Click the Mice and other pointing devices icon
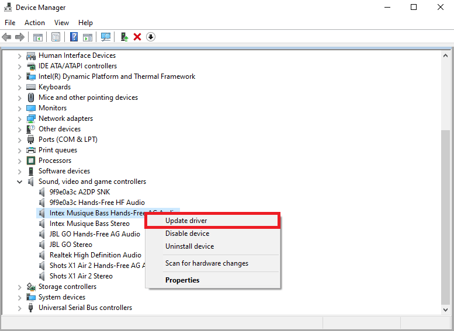Screen dimensions: 454x331 coord(31,97)
